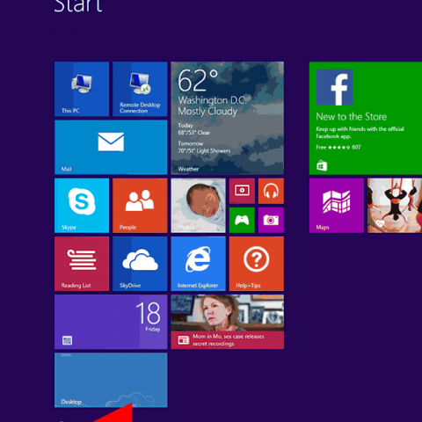422x422 pixels.
Task: Open the Mail tile
Action: pyautogui.click(x=111, y=147)
